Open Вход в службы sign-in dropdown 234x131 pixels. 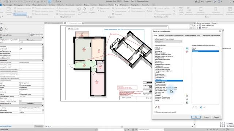tap(205, 1)
